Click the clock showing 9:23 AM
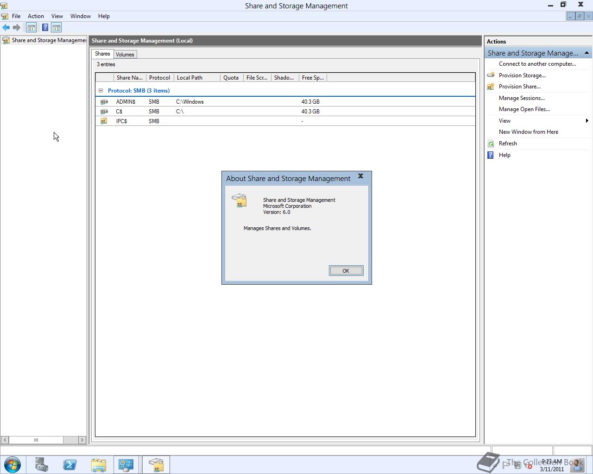 (551, 462)
